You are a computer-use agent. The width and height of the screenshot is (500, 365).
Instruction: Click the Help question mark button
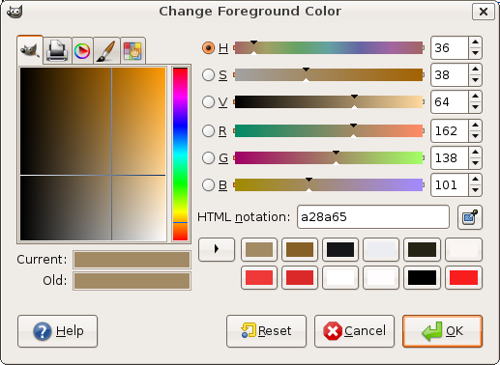[x=57, y=331]
